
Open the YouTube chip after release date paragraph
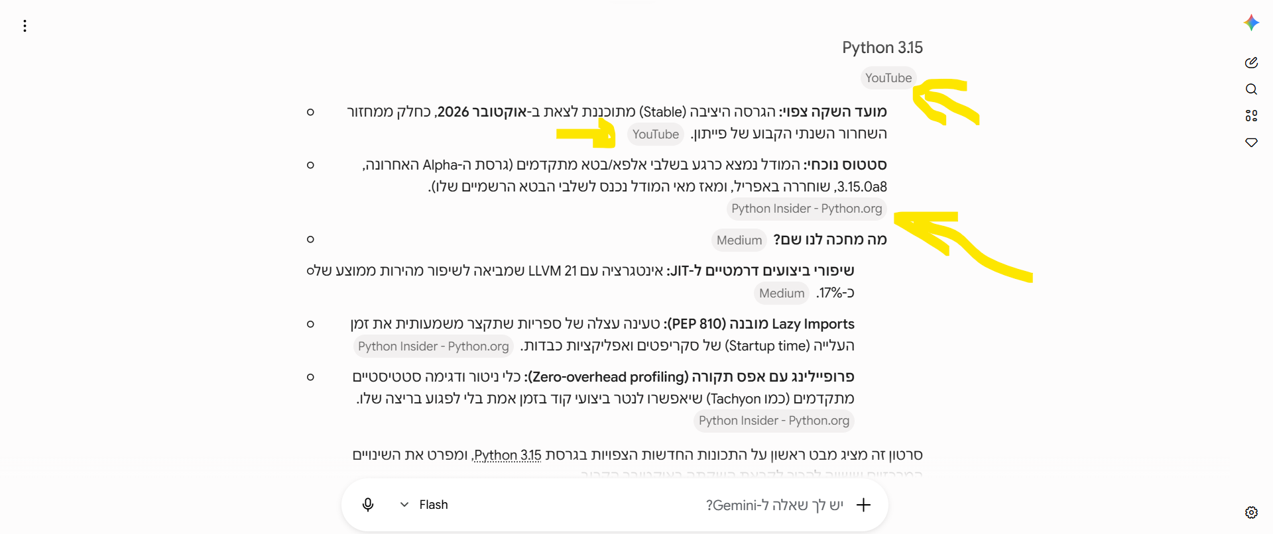coord(655,134)
